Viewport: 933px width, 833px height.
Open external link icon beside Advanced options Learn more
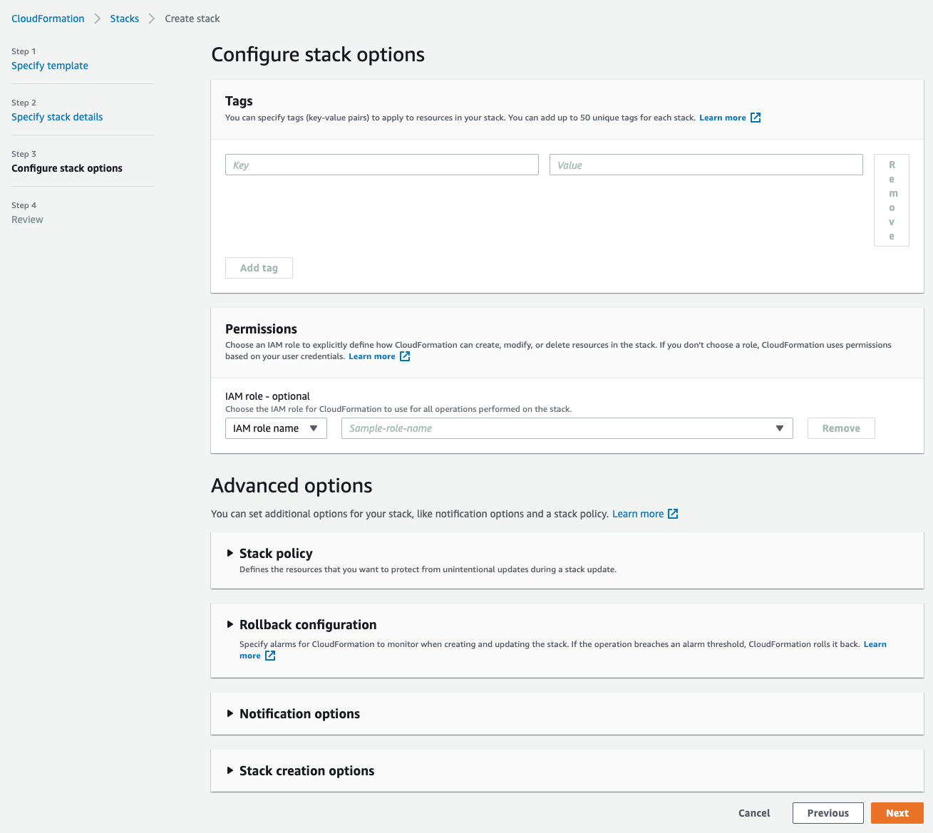pyautogui.click(x=673, y=514)
